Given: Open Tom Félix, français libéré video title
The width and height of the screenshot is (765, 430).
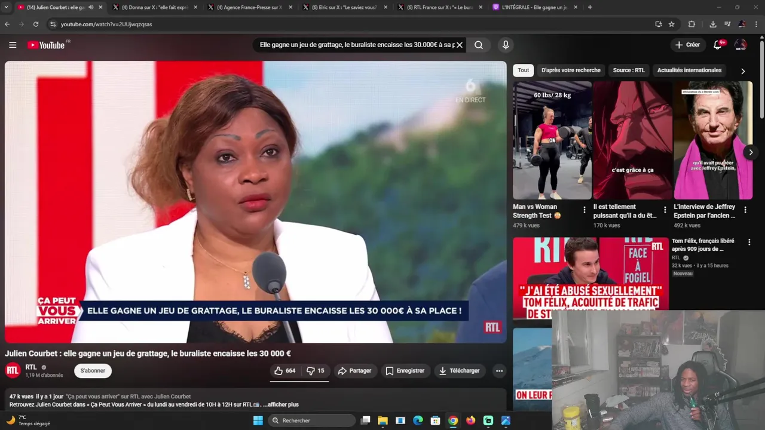Looking at the screenshot, I should (x=703, y=245).
